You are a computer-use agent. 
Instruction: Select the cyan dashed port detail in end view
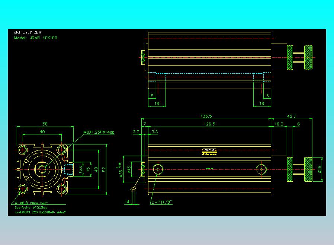point(68,169)
